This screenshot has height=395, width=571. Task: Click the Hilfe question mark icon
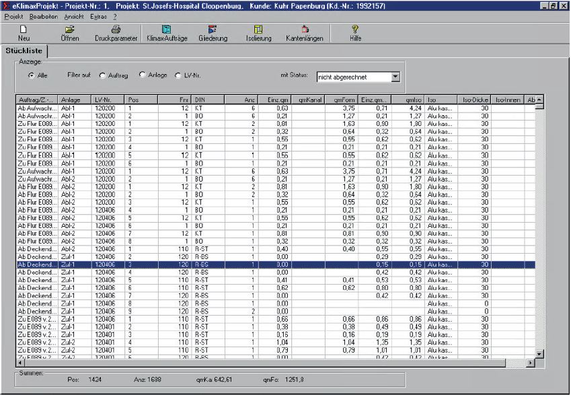[x=355, y=30]
